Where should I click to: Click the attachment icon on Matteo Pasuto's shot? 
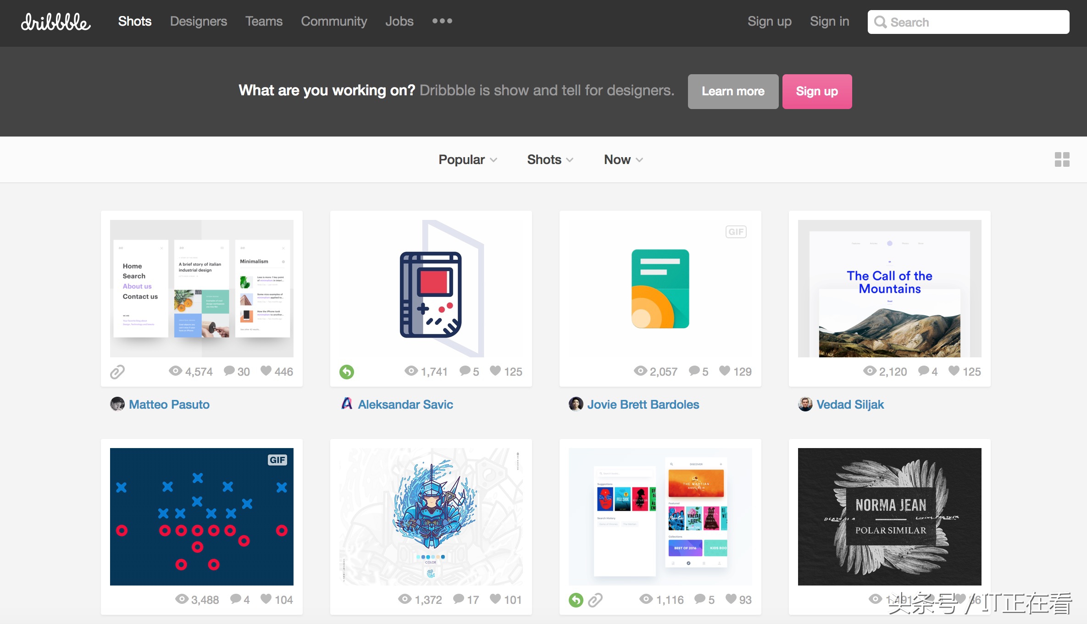pos(117,372)
